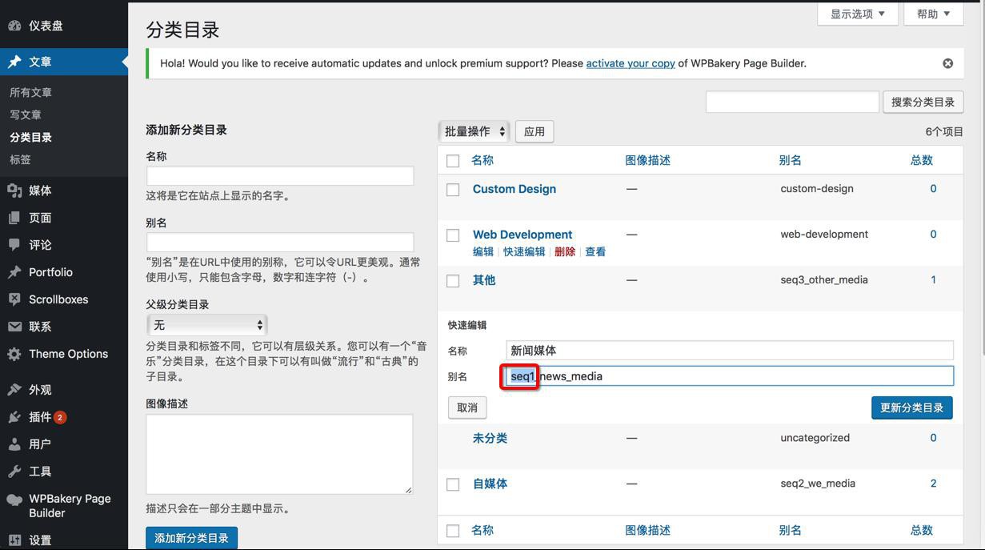This screenshot has height=550, width=985.
Task: Expand the 显示选项 screen options panel
Action: click(x=858, y=14)
